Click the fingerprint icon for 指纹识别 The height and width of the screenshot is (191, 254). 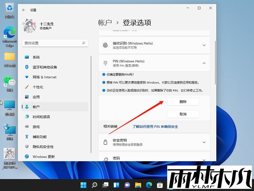click(x=105, y=45)
